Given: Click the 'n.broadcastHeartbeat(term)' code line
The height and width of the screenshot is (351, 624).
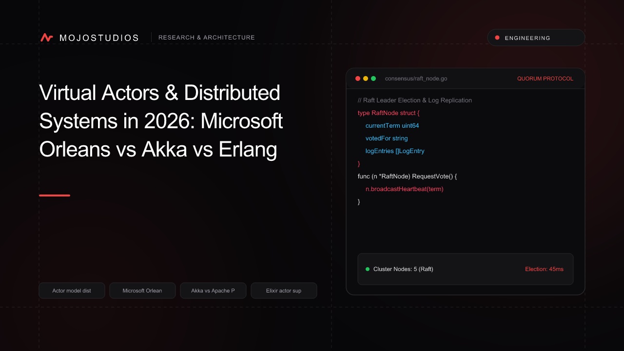Looking at the screenshot, I should (405, 189).
